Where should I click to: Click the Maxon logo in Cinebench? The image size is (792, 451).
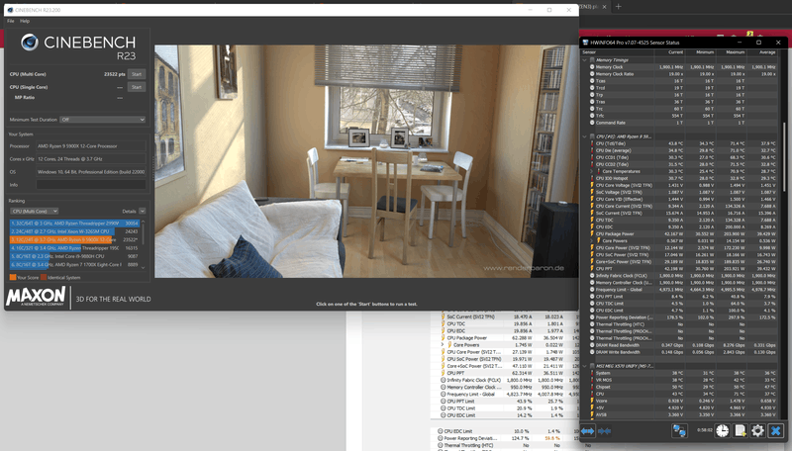(36, 296)
